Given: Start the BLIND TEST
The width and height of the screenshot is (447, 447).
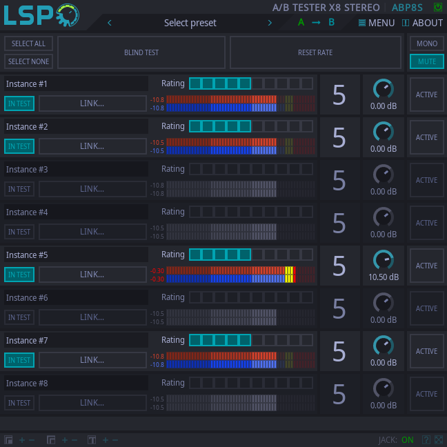Looking at the screenshot, I should coord(141,52).
